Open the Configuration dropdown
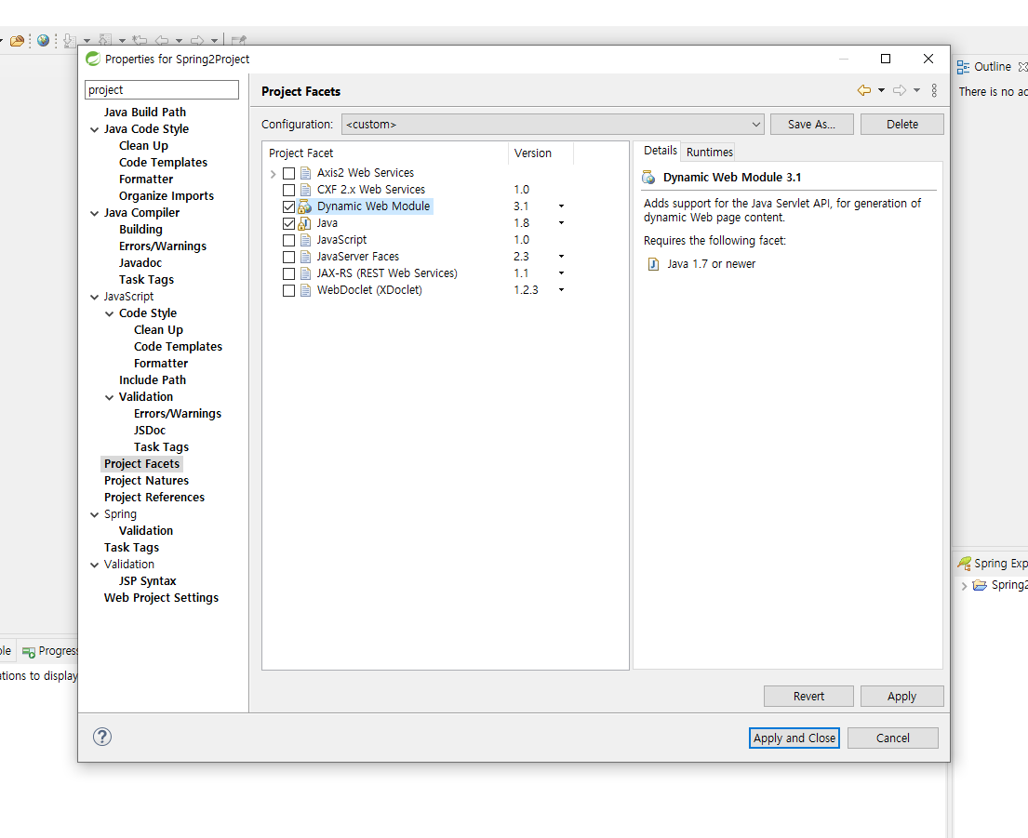This screenshot has width=1028, height=838. (x=553, y=124)
